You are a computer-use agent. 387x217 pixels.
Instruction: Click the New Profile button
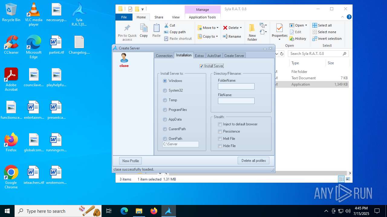[131, 161]
